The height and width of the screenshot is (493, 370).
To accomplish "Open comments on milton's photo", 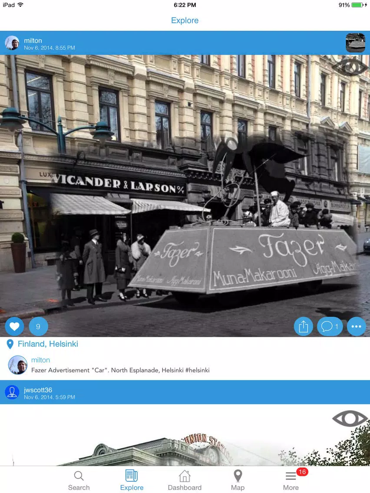I will 330,326.
